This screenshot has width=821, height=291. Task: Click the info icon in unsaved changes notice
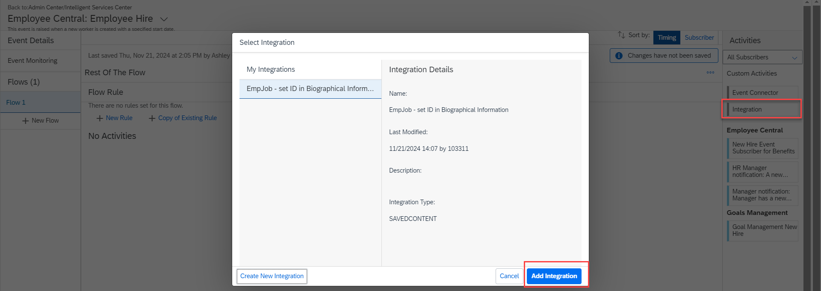point(619,56)
